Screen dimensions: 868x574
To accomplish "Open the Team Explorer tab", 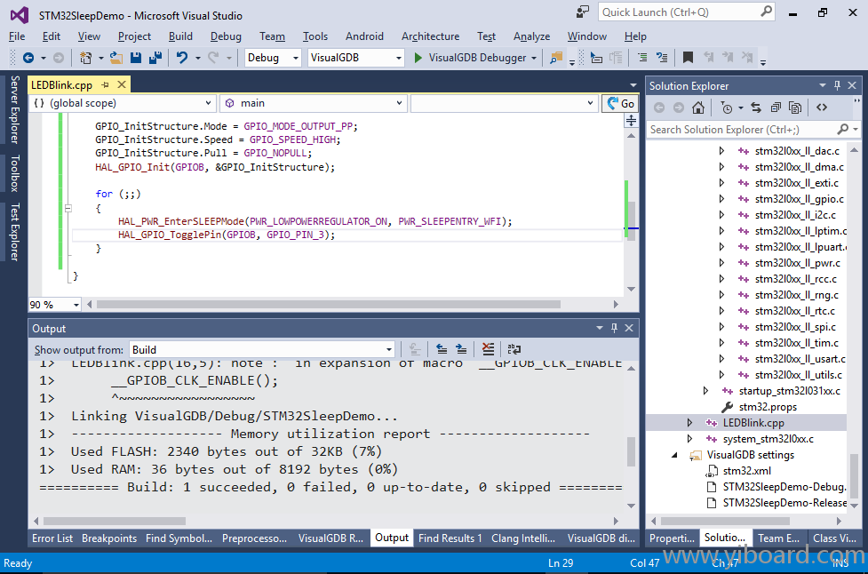I will coord(778,538).
